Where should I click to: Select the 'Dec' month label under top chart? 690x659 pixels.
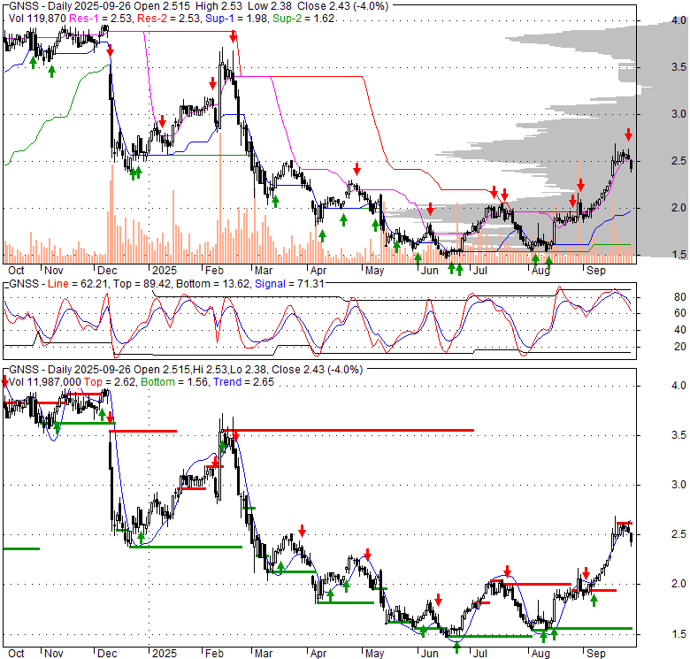tap(107, 271)
